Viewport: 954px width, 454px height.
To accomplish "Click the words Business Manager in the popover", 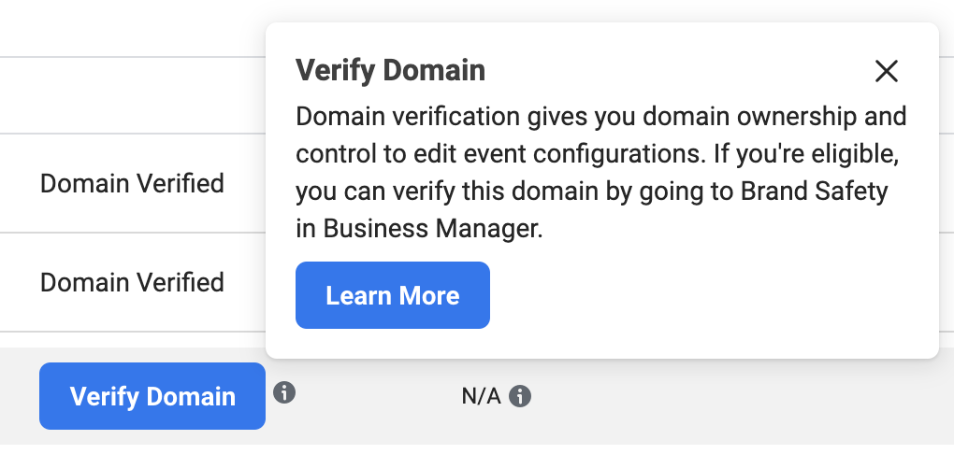I will pyautogui.click(x=431, y=229).
